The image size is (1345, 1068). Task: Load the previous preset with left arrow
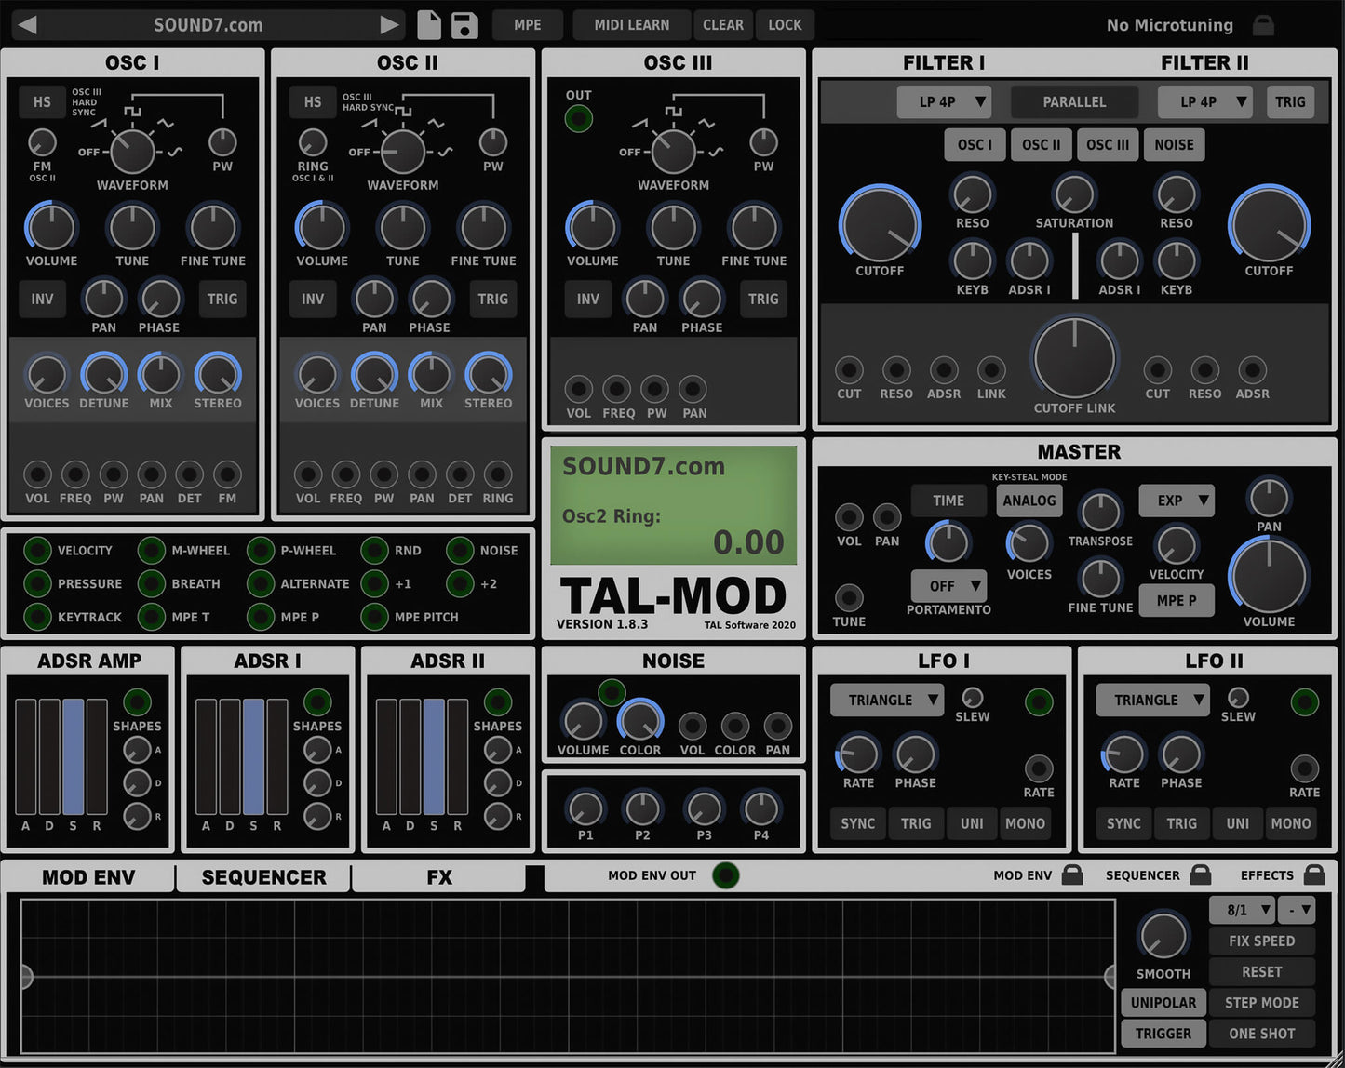click(x=27, y=24)
